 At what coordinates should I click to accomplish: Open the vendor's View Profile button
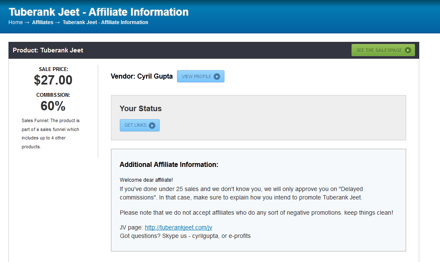201,76
